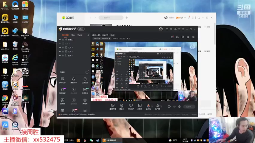Lock the 全屏 1 source layer

tap(63, 55)
